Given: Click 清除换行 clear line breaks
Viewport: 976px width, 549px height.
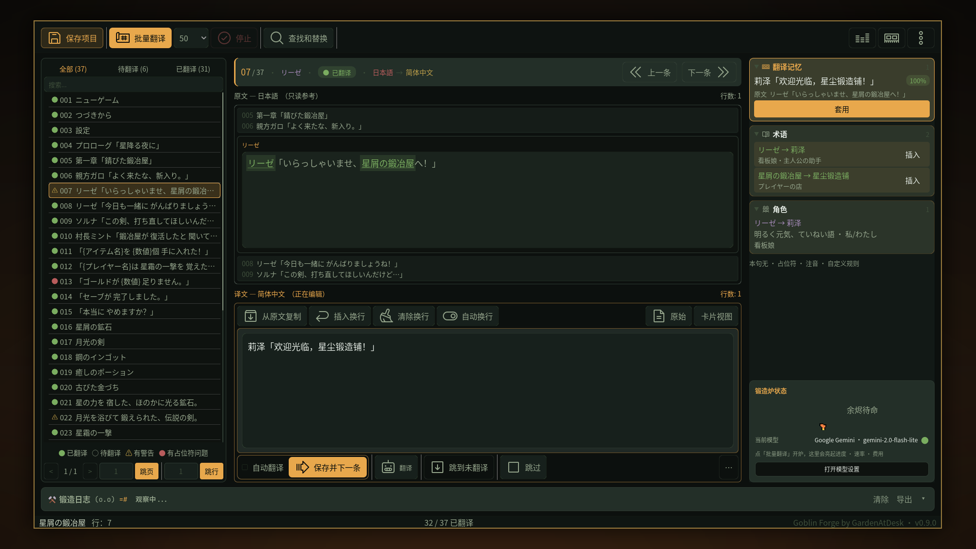Looking at the screenshot, I should tap(404, 316).
